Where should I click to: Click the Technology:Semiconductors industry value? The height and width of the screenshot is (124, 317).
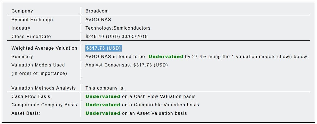pos(118,28)
